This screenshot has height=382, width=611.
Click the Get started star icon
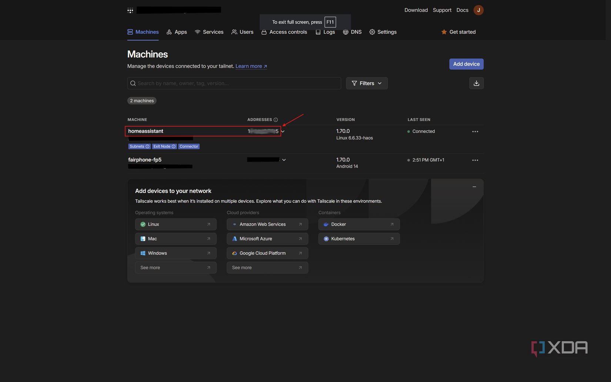pos(444,32)
